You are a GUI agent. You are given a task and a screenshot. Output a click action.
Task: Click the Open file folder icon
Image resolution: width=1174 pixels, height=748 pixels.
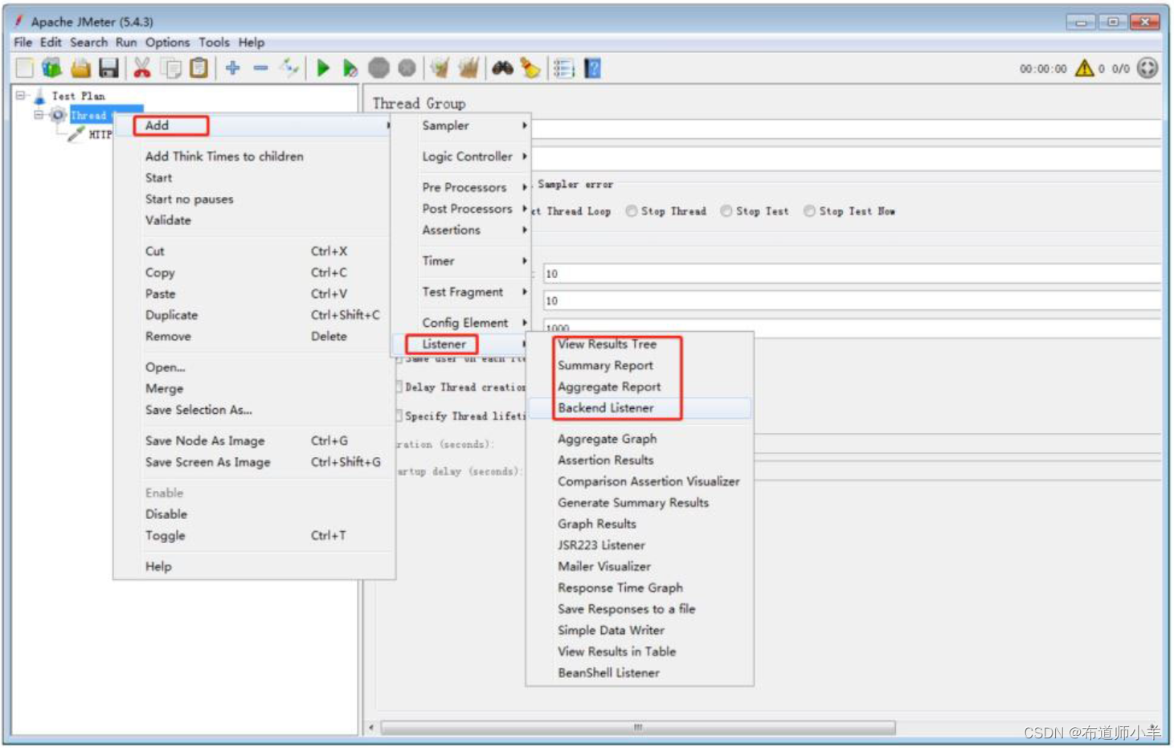pyautogui.click(x=80, y=68)
